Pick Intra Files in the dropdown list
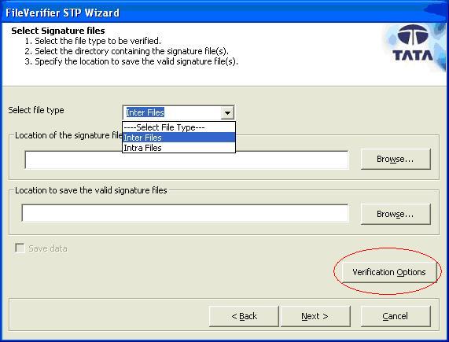 pyautogui.click(x=178, y=148)
